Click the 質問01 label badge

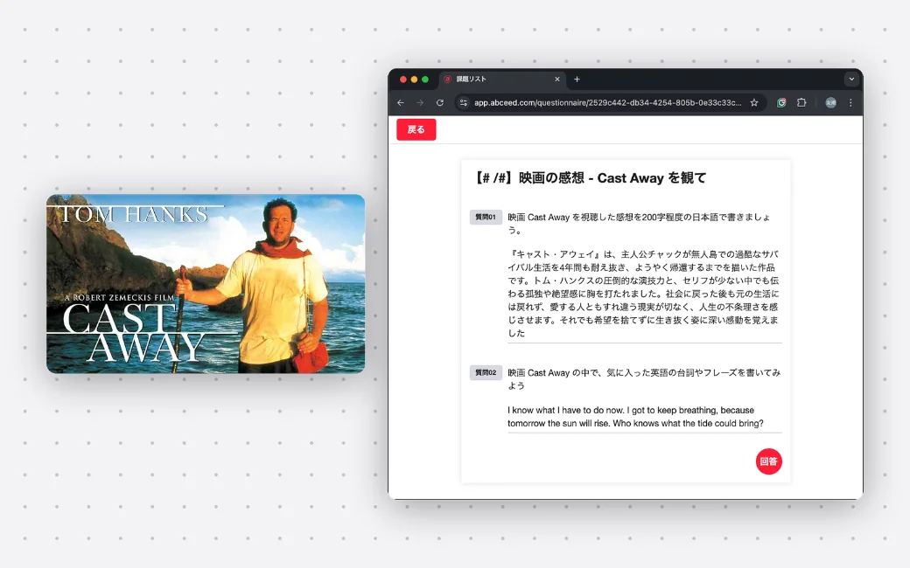click(486, 218)
